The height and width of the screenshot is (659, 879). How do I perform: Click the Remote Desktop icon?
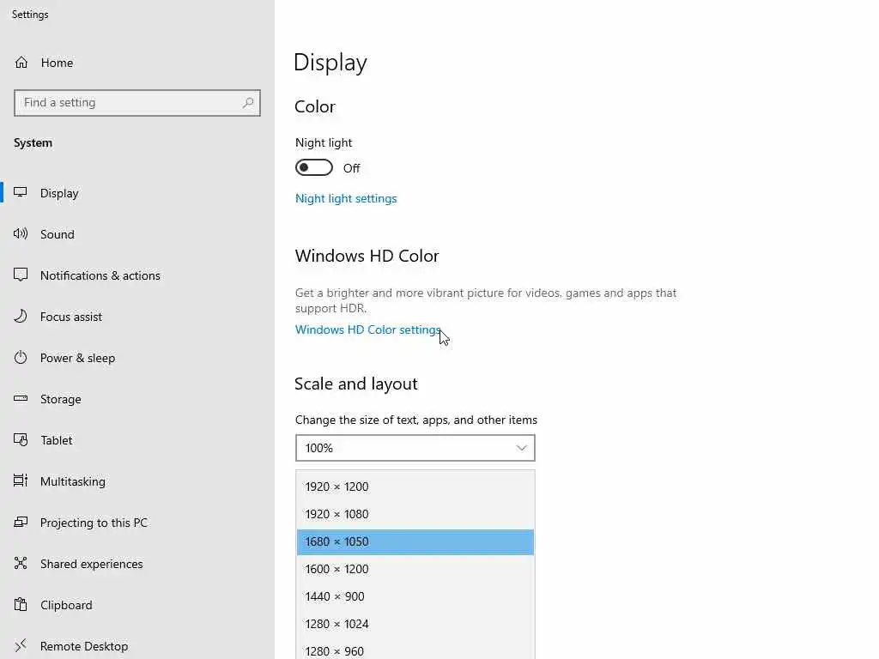click(x=21, y=645)
